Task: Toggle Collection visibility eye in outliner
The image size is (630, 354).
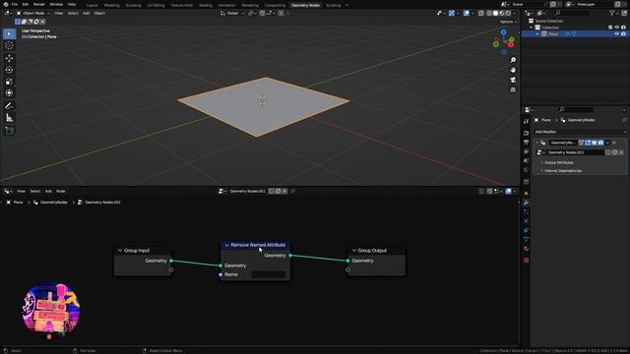Action: [x=617, y=28]
